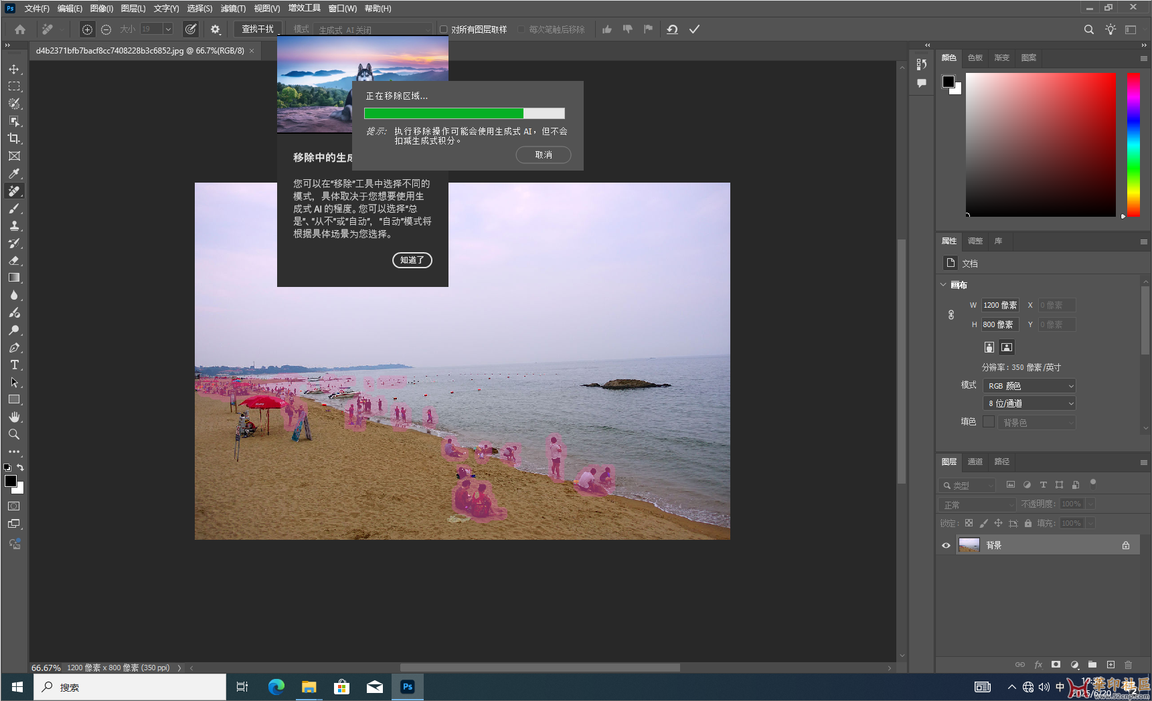This screenshot has width=1152, height=701.
Task: Click the thumbs-up feedback icon
Action: pyautogui.click(x=607, y=29)
